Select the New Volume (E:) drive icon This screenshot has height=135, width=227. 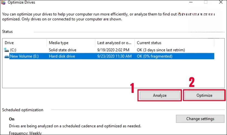point(7,56)
